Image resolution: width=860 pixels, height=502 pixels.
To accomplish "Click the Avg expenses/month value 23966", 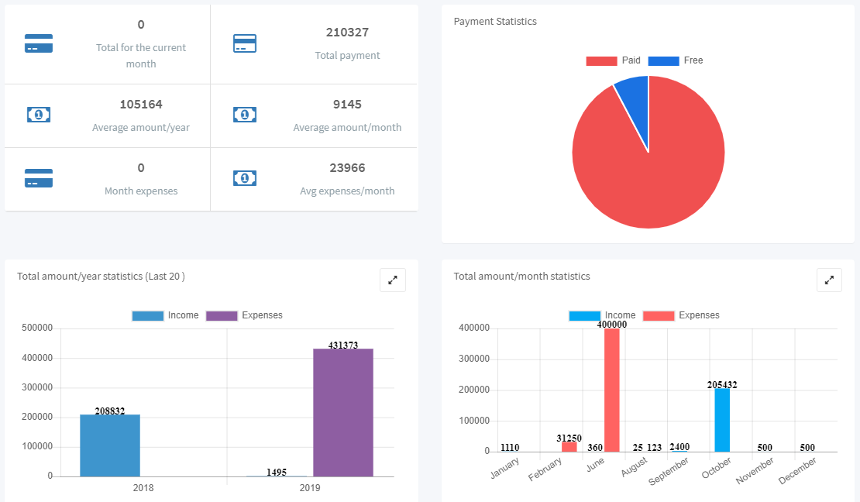I will 347,168.
